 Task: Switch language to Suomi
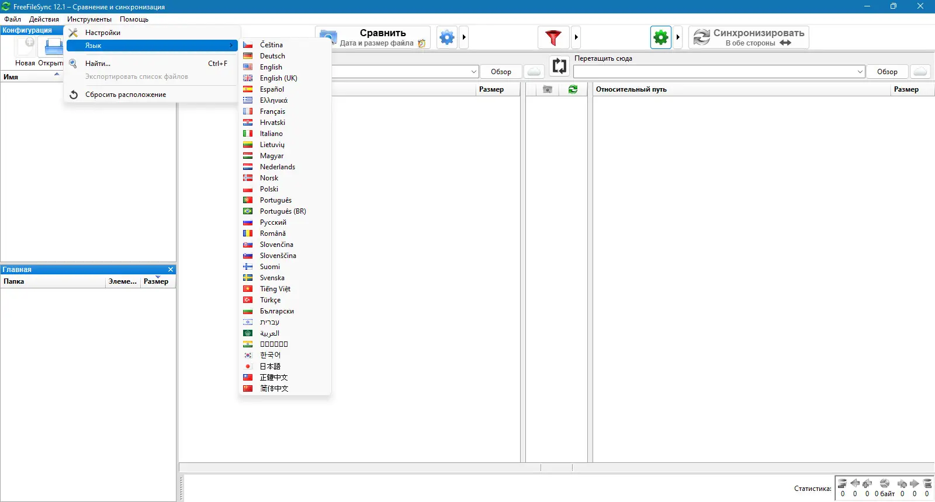[285, 267]
